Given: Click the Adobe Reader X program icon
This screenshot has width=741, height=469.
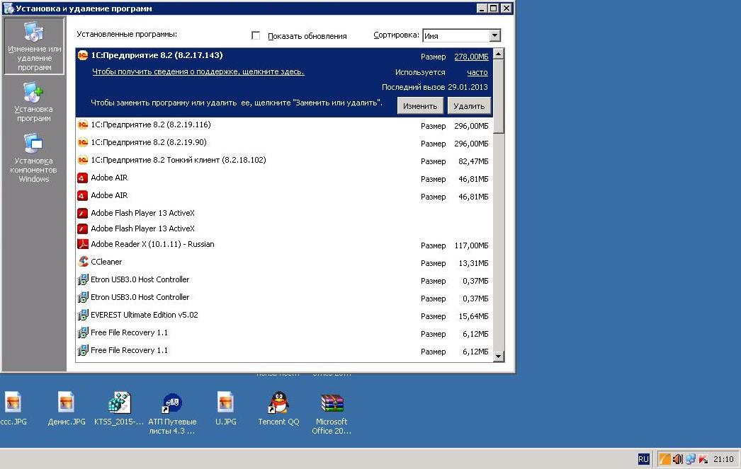Looking at the screenshot, I should coord(83,244).
